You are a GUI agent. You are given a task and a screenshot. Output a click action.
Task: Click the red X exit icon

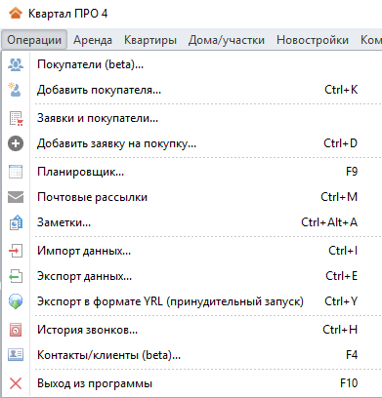coord(16,383)
